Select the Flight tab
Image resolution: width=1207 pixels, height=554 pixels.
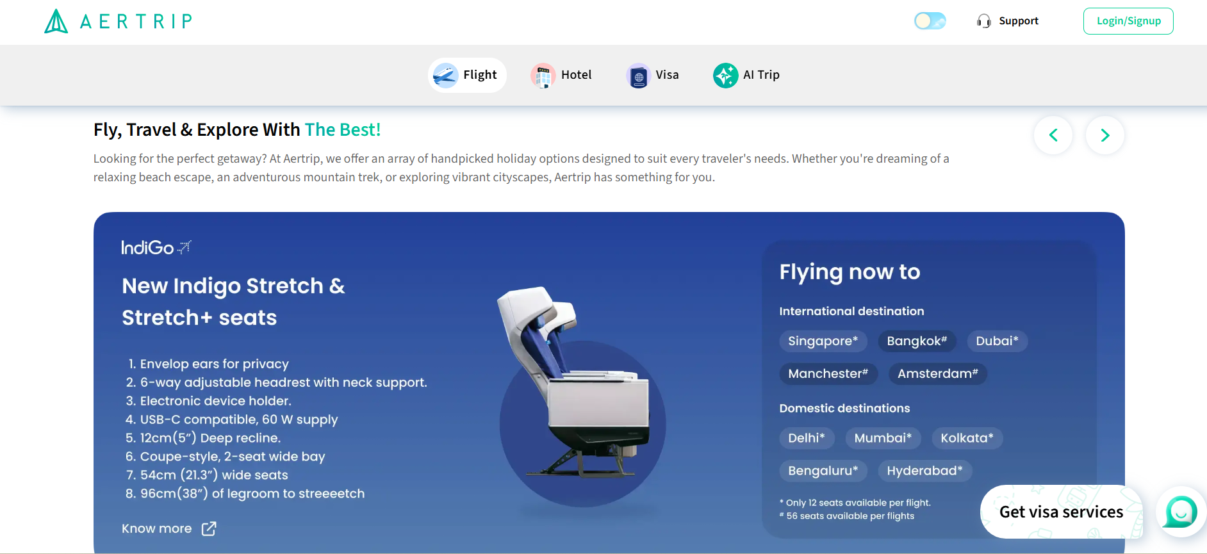point(467,75)
